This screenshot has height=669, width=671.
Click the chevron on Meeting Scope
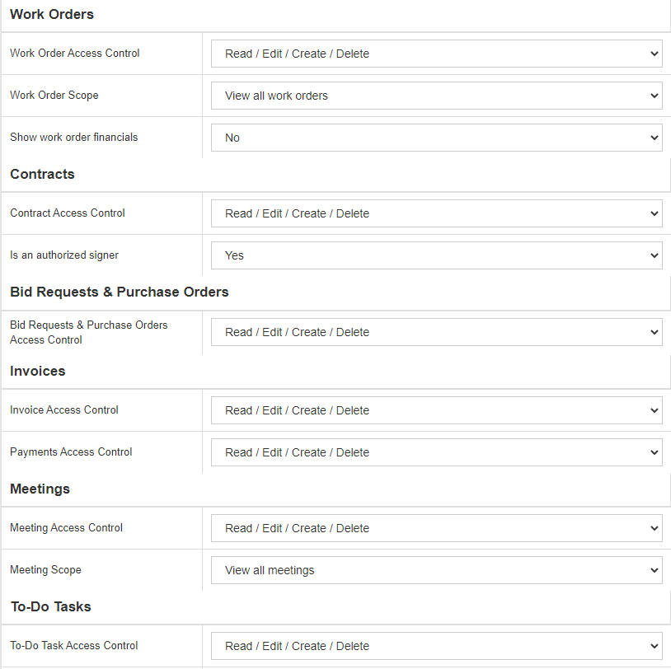[x=653, y=570]
